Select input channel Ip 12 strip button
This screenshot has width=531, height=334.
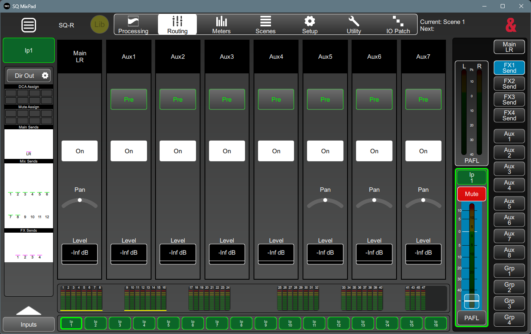pyautogui.click(x=339, y=323)
